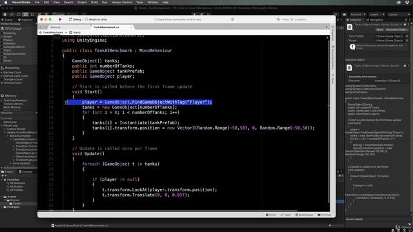Image resolution: width=413 pixels, height=232 pixels.
Task: Click Open button in Unity Inspector
Action: coord(379,30)
